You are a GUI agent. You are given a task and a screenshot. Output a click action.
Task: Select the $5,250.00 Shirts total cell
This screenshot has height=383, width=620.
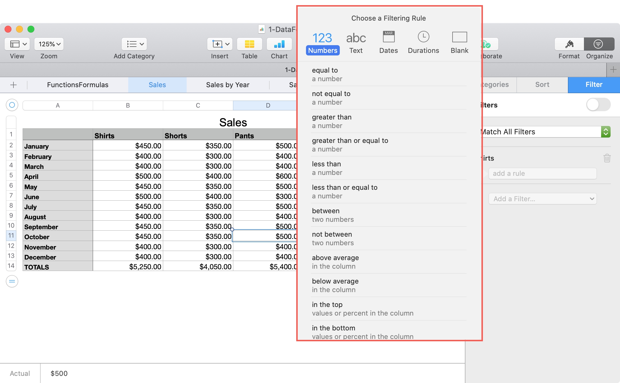point(128,266)
